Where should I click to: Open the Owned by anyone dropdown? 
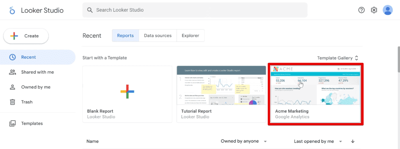[244, 141]
